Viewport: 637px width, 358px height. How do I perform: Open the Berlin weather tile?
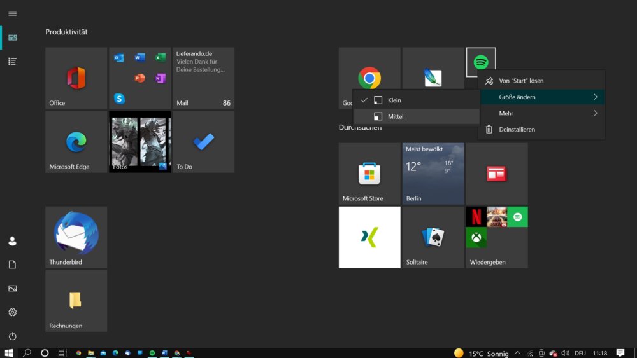433,174
